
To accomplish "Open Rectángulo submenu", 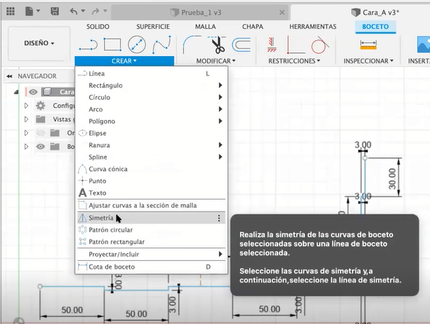I will tap(151, 85).
